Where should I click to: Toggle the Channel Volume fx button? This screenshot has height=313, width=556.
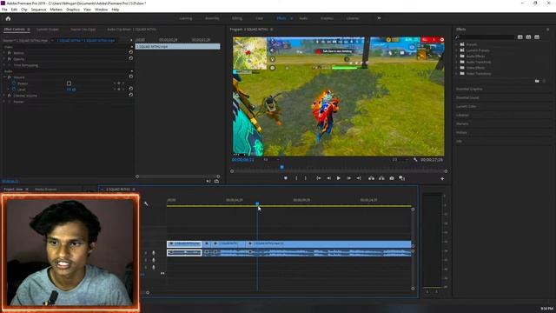pyautogui.click(x=10, y=96)
